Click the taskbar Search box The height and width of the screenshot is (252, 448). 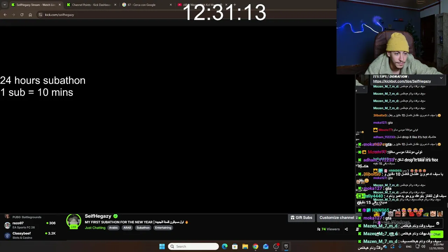[193, 246]
